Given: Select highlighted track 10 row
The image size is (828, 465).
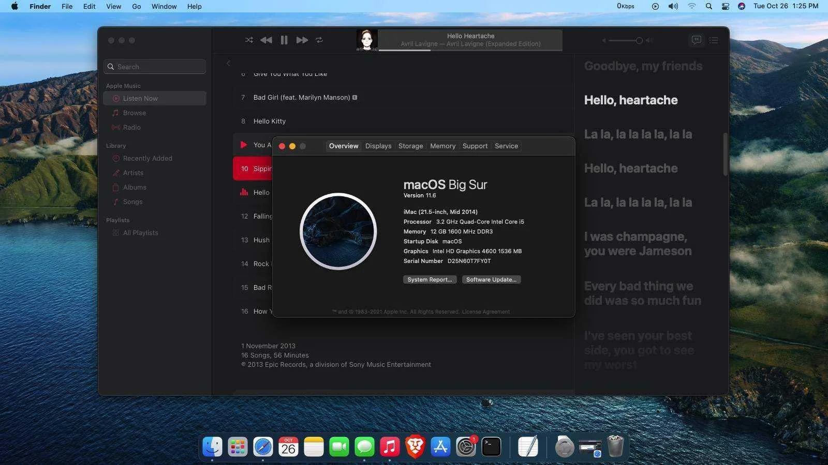Looking at the screenshot, I should tap(253, 168).
